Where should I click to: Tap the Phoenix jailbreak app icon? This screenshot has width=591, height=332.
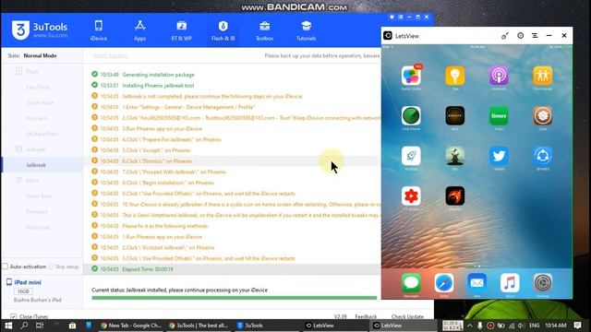point(455,196)
